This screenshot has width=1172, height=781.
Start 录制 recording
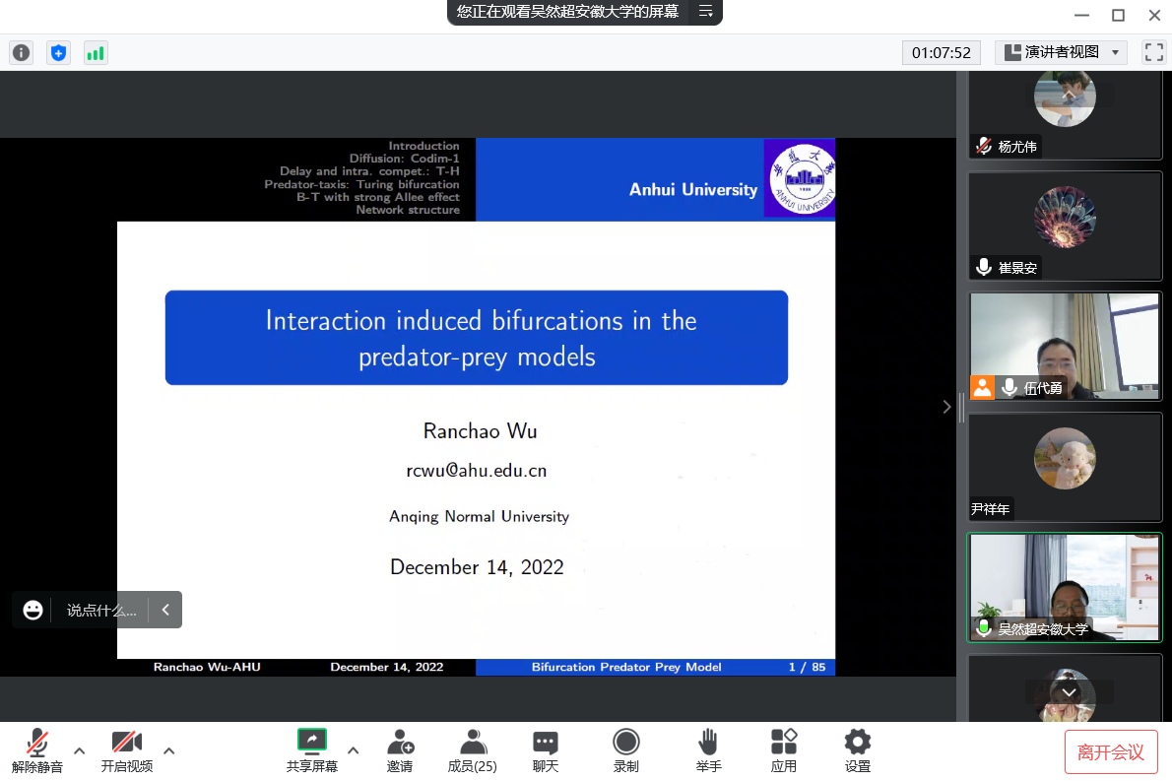point(626,750)
